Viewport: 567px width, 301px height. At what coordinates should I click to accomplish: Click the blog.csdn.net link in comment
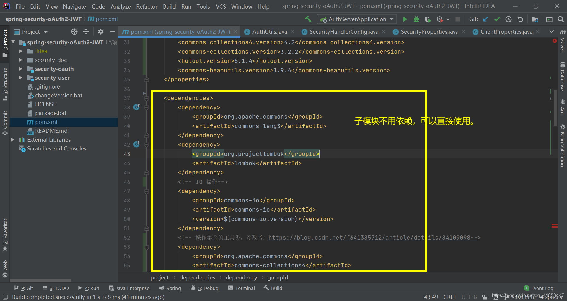tap(372, 238)
